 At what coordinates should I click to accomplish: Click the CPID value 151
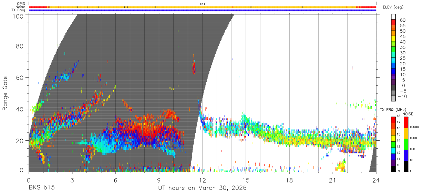pos(203,4)
